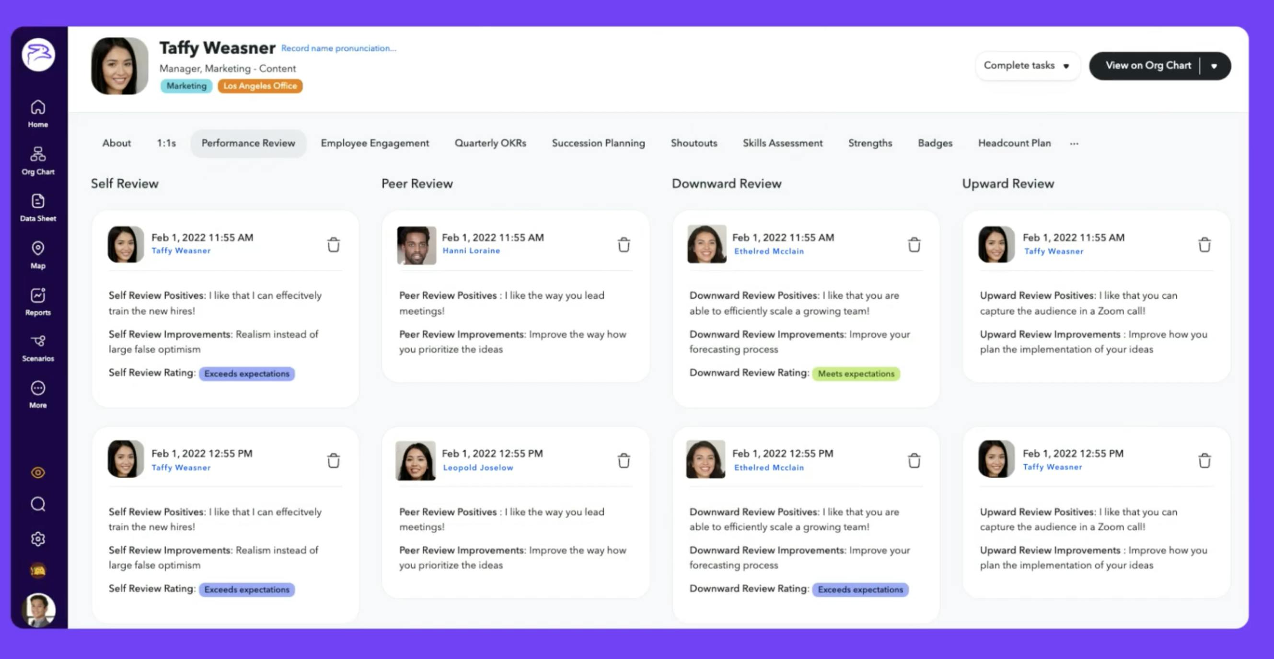Open the settings gear in sidebar

pyautogui.click(x=37, y=538)
